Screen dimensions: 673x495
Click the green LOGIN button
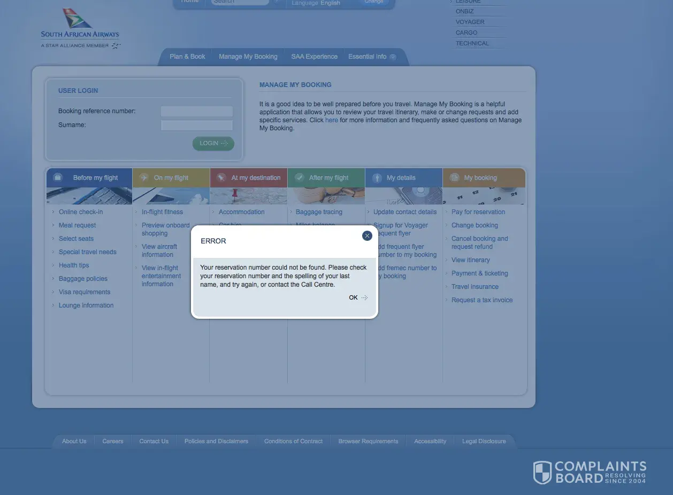(213, 143)
